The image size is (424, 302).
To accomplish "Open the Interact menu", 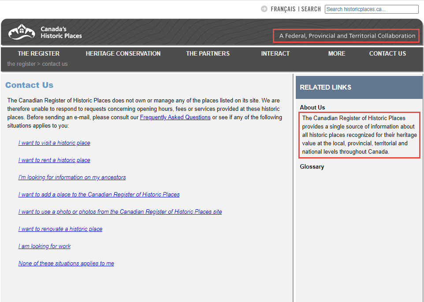I will click(275, 53).
